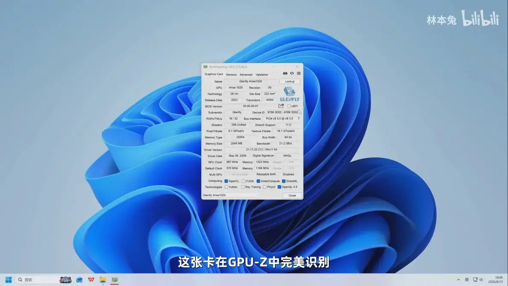The width and height of the screenshot is (508, 286).
Task: Open the taskbar clock and date
Action: [496, 280]
